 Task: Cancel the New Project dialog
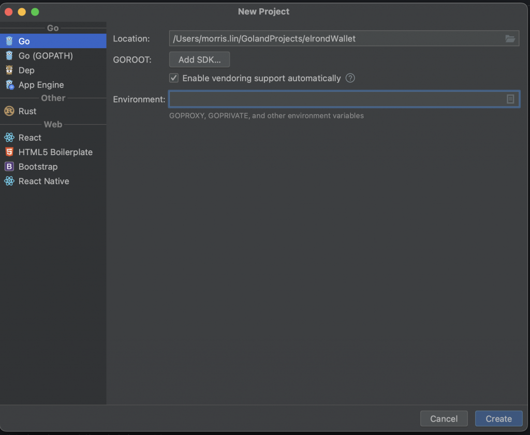[444, 418]
